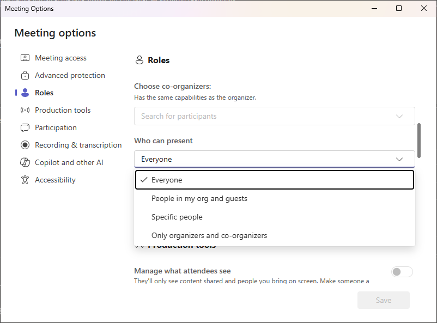
Task: Maximize the Meeting Options window
Action: (399, 8)
